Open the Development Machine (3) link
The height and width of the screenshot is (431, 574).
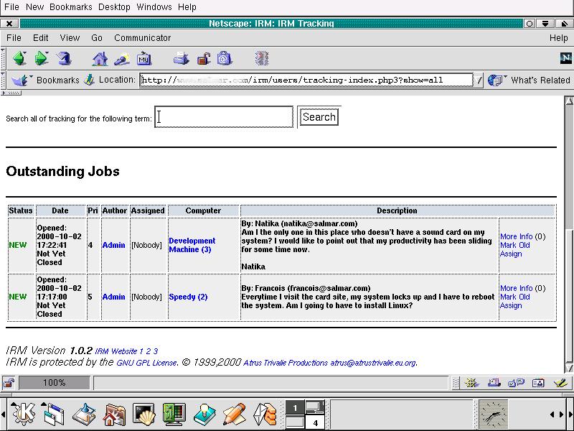click(192, 245)
